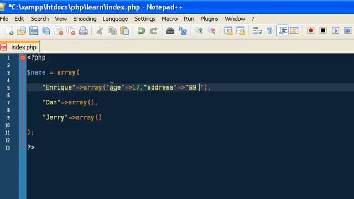Viewport: 354px width, 199px height.
Task: Toggle show all characters pilcrow icon
Action: (269, 31)
